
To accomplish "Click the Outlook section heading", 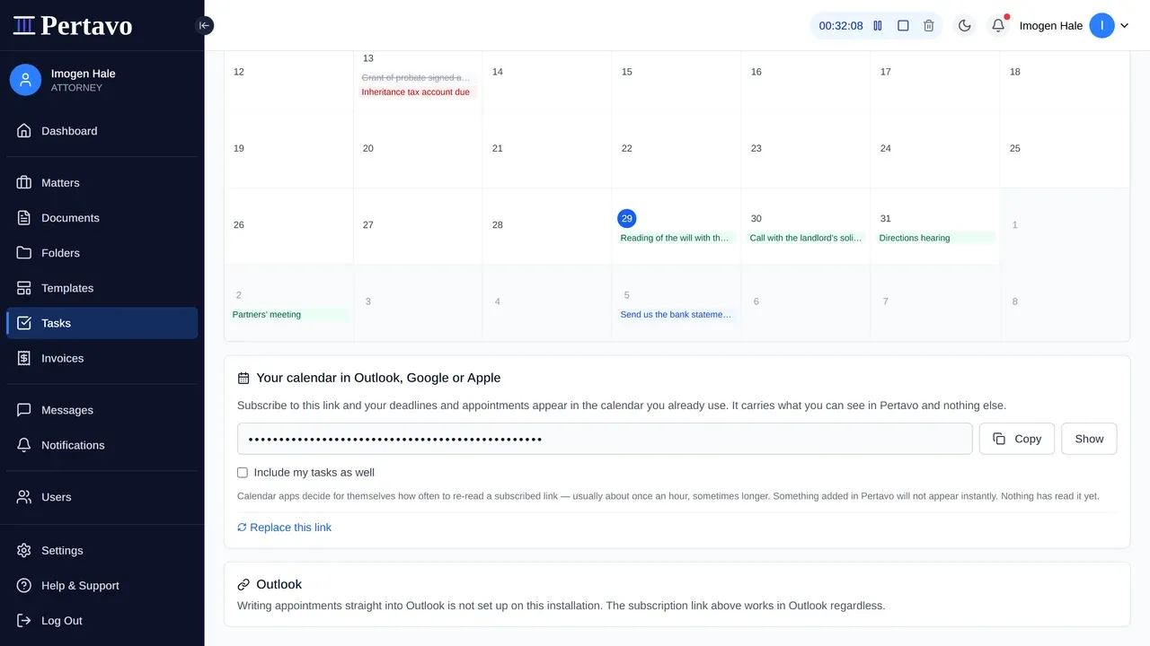I will (x=279, y=584).
